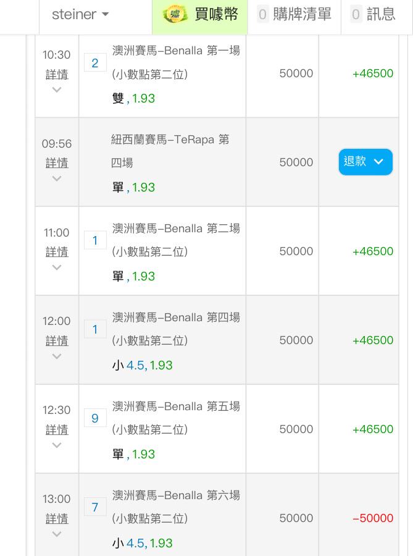Click the 訊息 zero count badge
Screen dimensions: 413x556
356,15
